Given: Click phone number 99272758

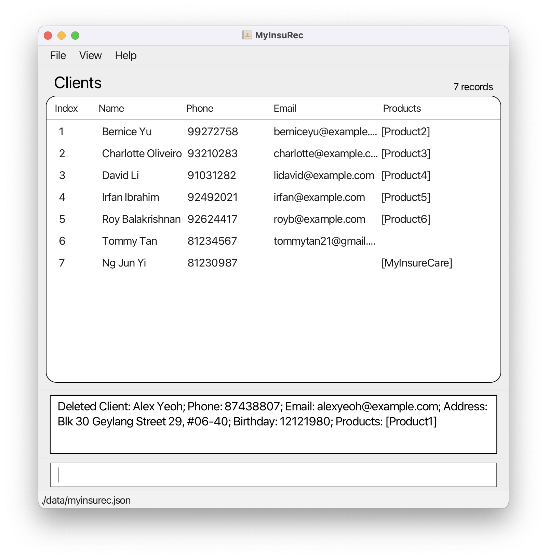Looking at the screenshot, I should (213, 132).
